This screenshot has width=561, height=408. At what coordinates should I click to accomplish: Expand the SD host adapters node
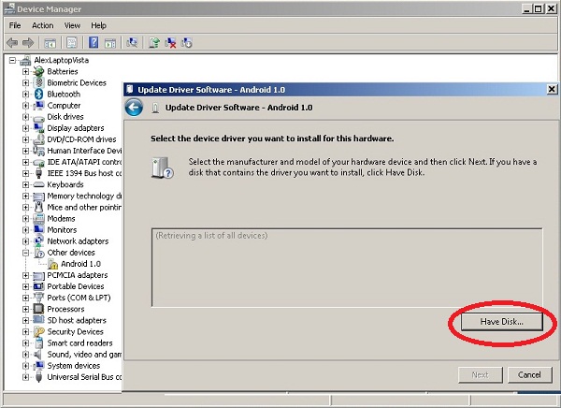point(25,321)
